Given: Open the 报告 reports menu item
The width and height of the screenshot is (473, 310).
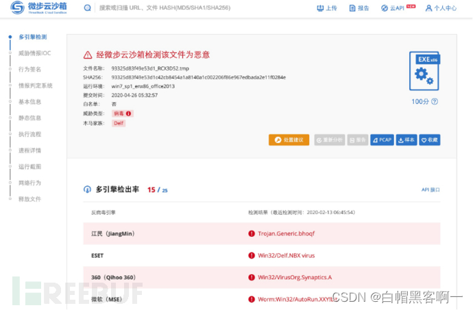Looking at the screenshot, I should [x=359, y=8].
